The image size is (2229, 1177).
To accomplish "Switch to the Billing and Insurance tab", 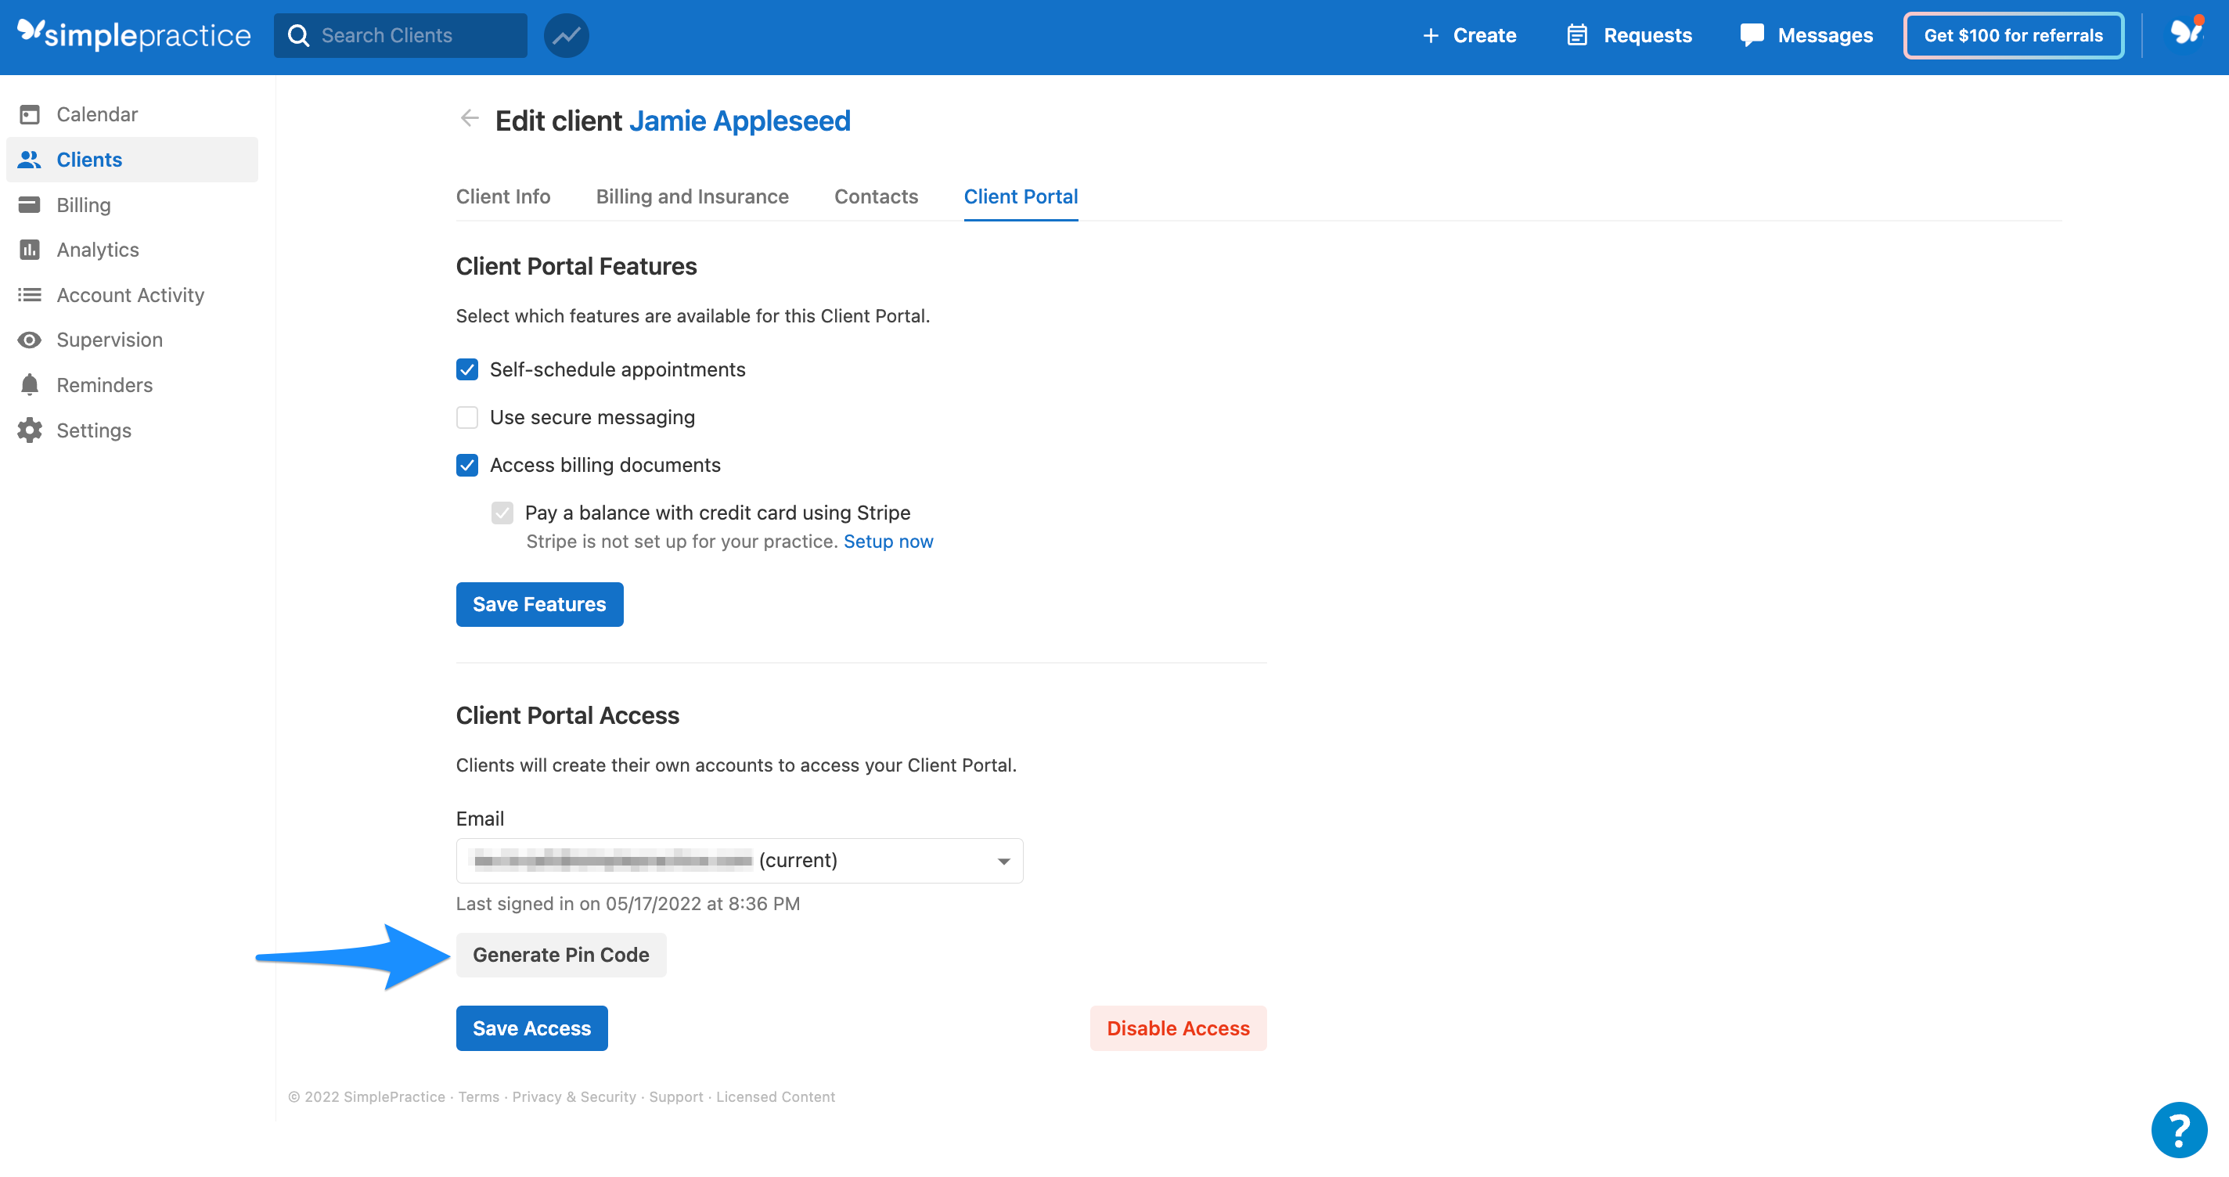I will point(691,196).
